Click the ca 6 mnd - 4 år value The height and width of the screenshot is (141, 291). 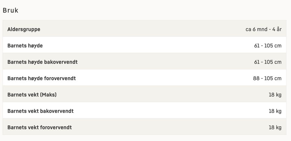pos(263,29)
